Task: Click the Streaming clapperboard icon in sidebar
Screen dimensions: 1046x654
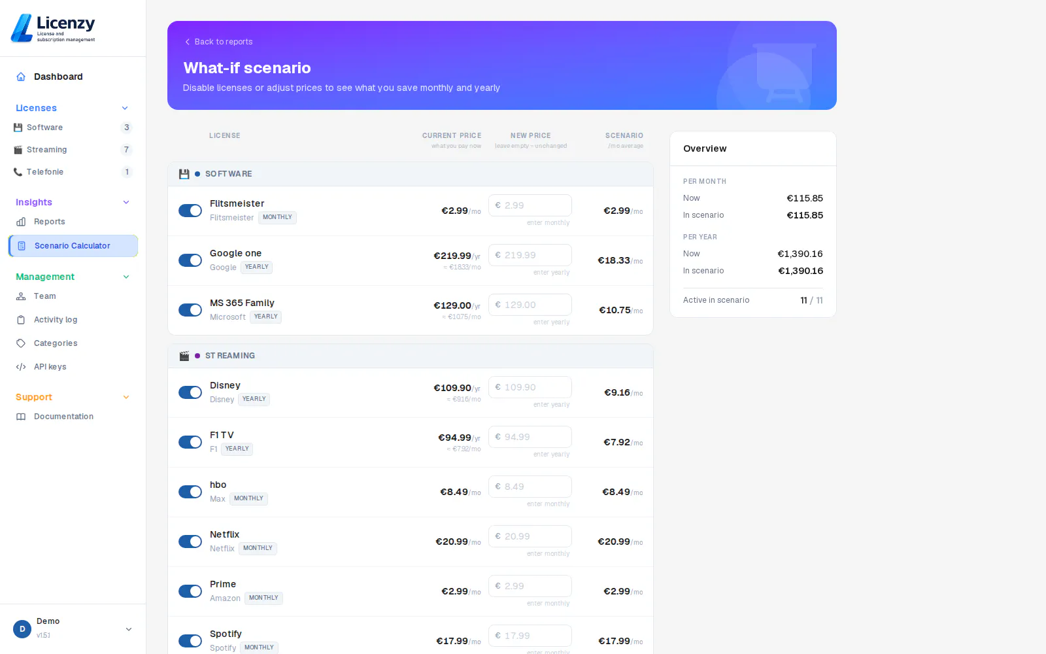Action: point(18,150)
